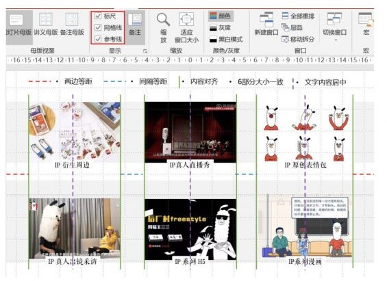Click the caption text IP 真人出镜采访

click(x=73, y=262)
